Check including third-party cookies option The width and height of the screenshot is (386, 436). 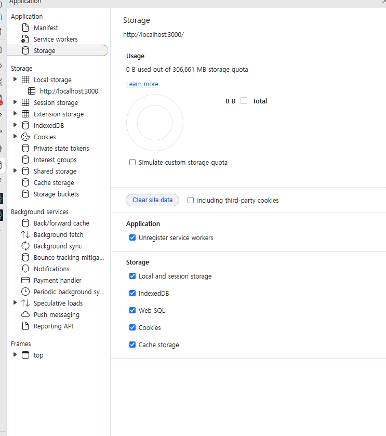[191, 200]
